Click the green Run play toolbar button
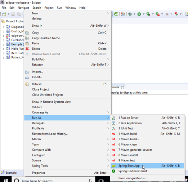The height and width of the screenshot is (182, 188). click(x=139, y=14)
